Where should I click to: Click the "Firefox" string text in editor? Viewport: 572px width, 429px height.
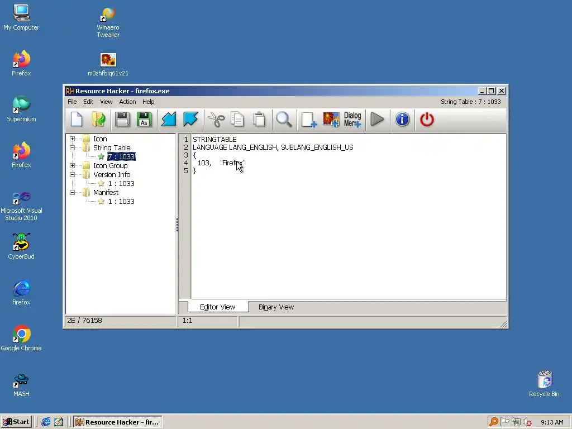click(233, 163)
